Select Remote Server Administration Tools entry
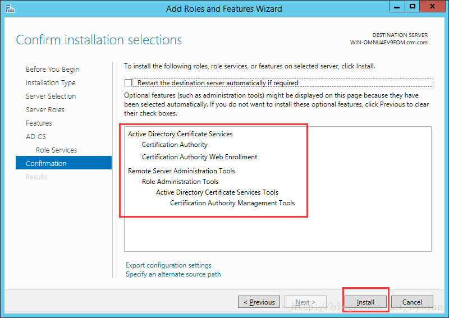449x318 pixels. pos(181,171)
